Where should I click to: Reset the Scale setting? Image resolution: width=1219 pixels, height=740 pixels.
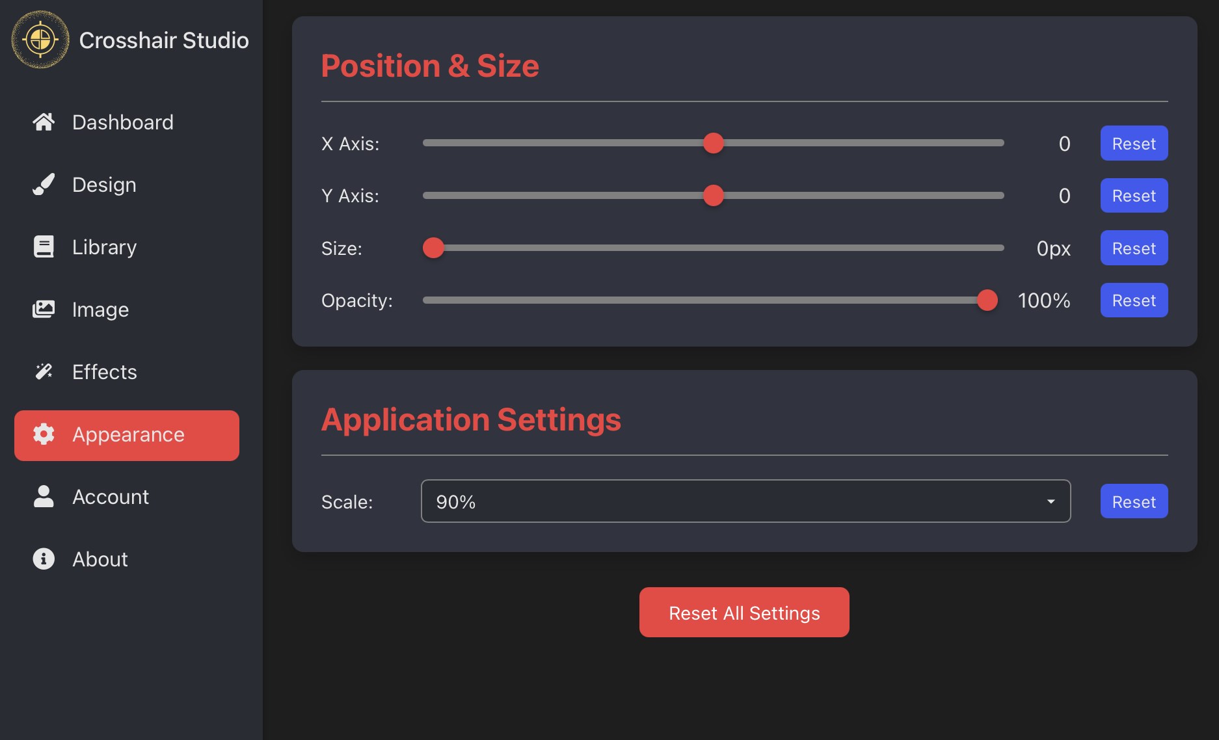point(1133,501)
